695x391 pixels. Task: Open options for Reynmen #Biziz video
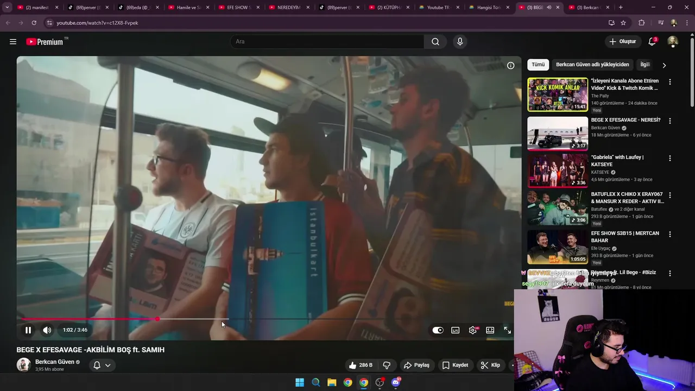(669, 274)
